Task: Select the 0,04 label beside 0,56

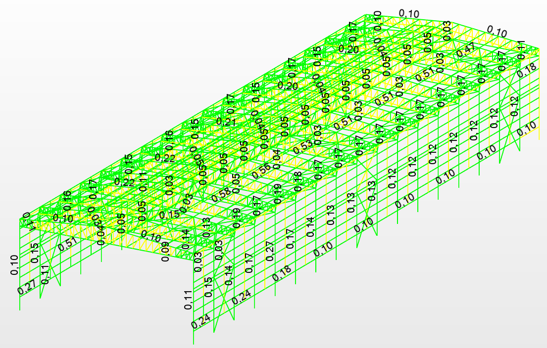Action: (276, 160)
